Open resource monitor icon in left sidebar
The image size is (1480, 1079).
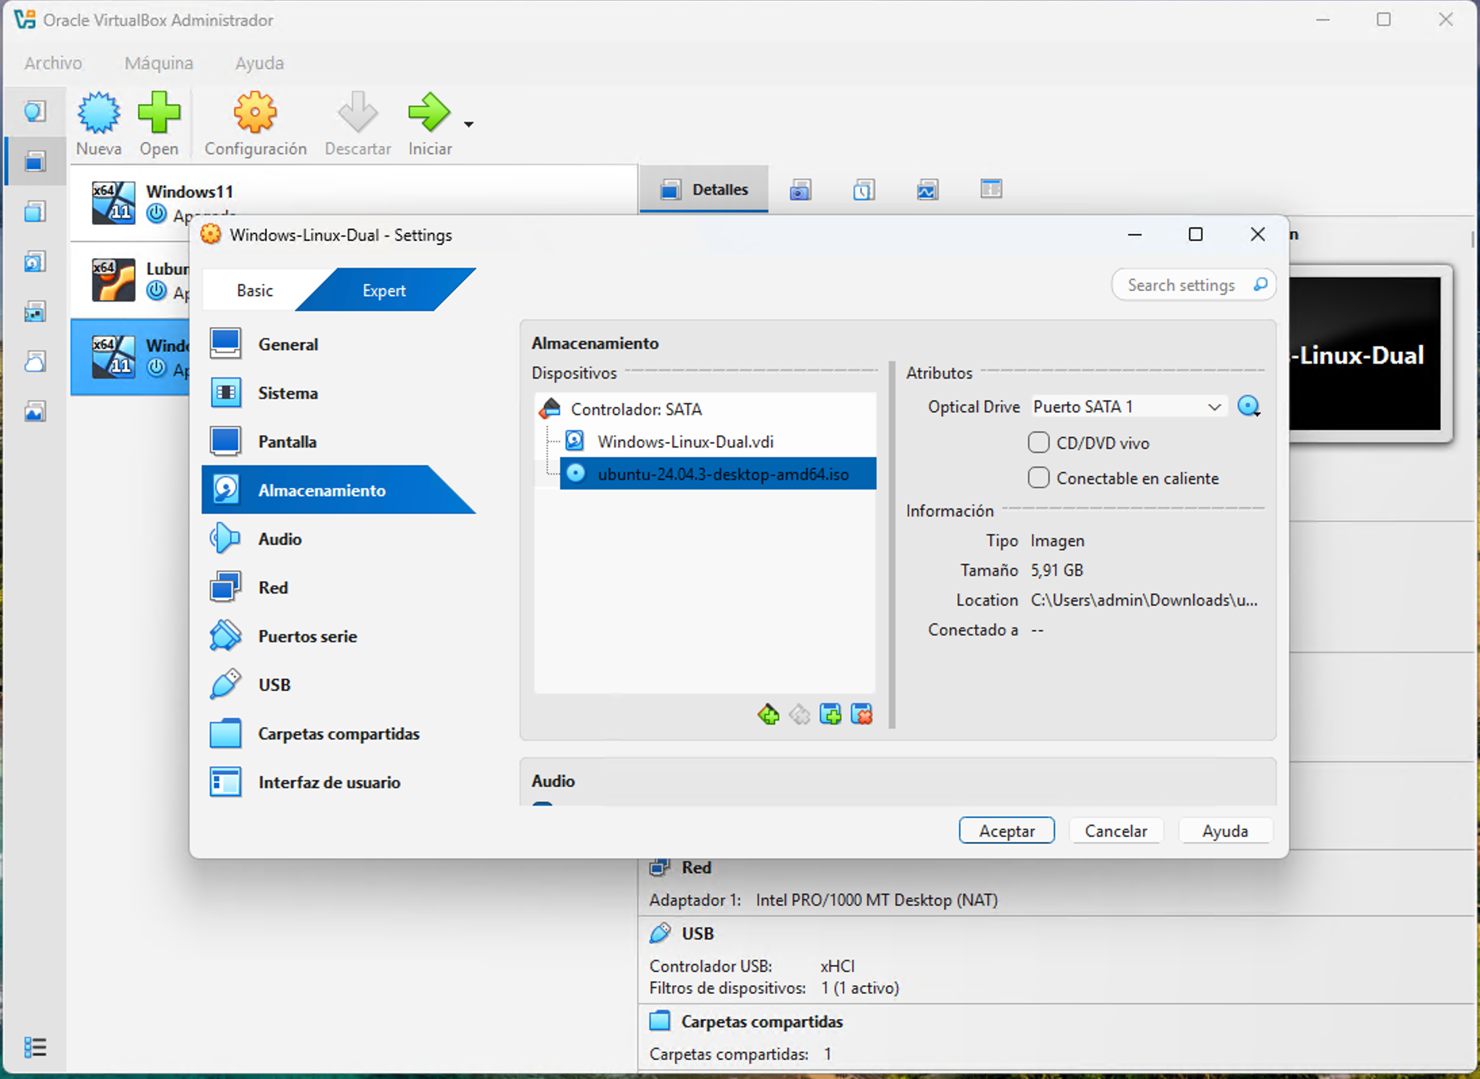click(x=35, y=412)
